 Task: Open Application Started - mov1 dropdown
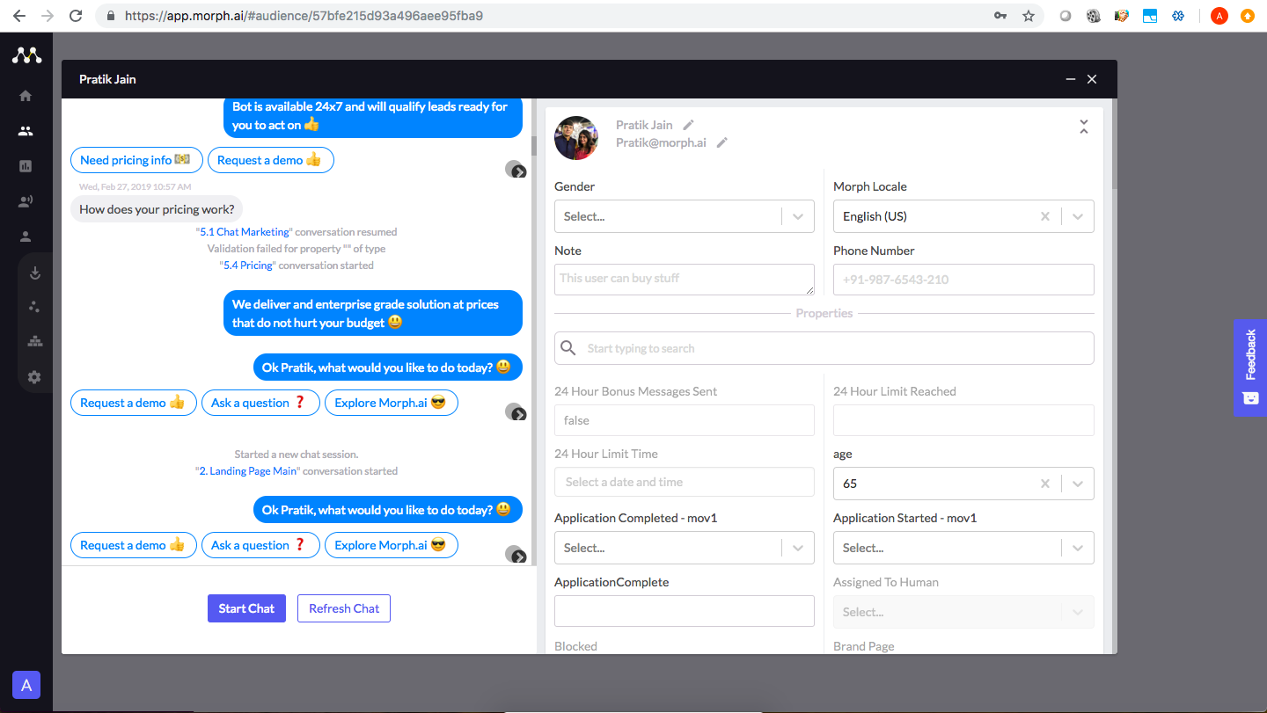coord(963,548)
